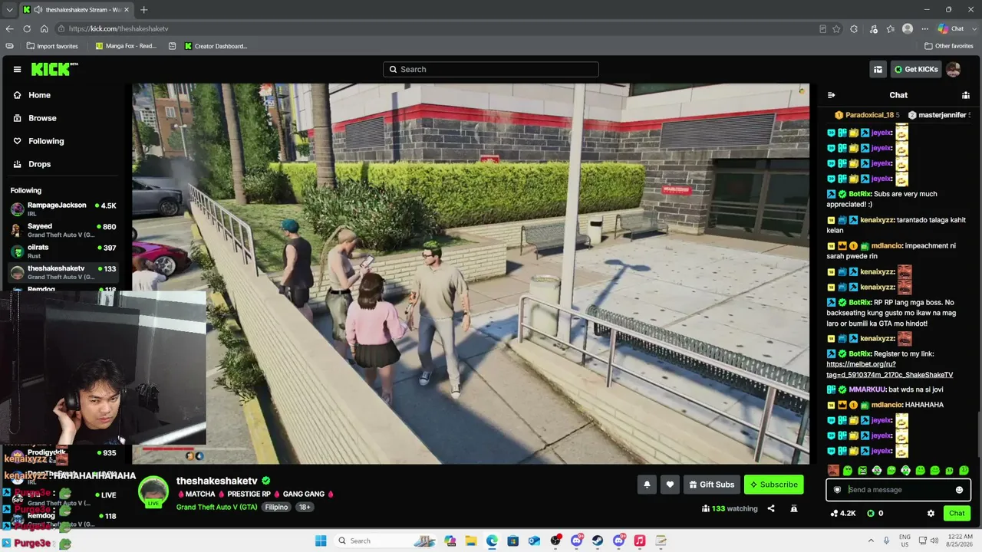Refresh the page
This screenshot has width=982, height=552.
[27, 29]
